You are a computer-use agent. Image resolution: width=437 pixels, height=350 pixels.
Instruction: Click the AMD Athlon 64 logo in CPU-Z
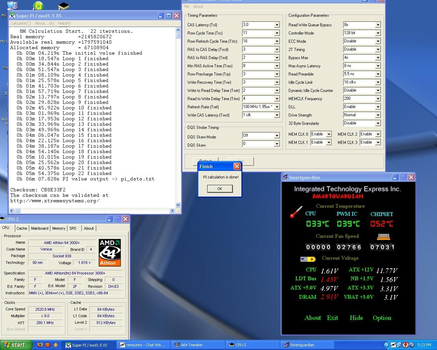pyautogui.click(x=110, y=253)
